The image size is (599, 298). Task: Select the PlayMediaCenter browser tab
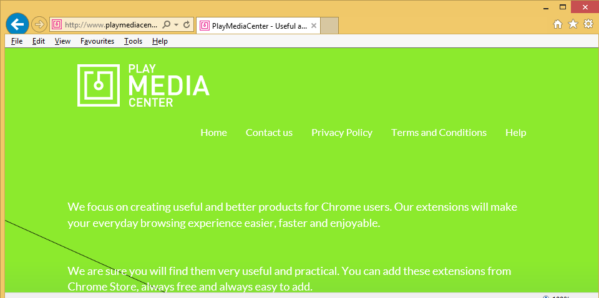(256, 26)
